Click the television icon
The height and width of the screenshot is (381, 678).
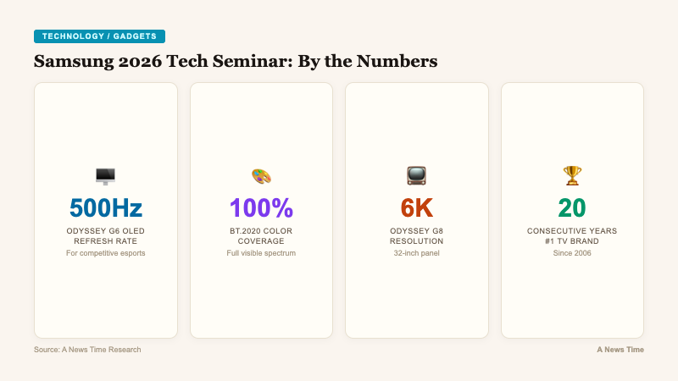coord(416,176)
